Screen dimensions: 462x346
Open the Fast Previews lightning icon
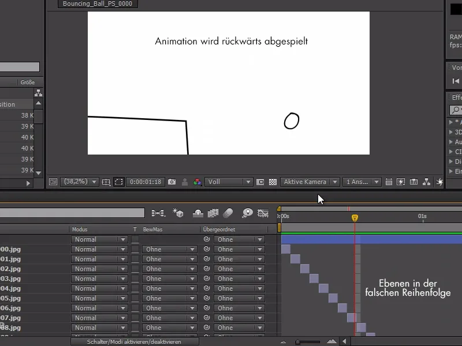click(x=401, y=182)
